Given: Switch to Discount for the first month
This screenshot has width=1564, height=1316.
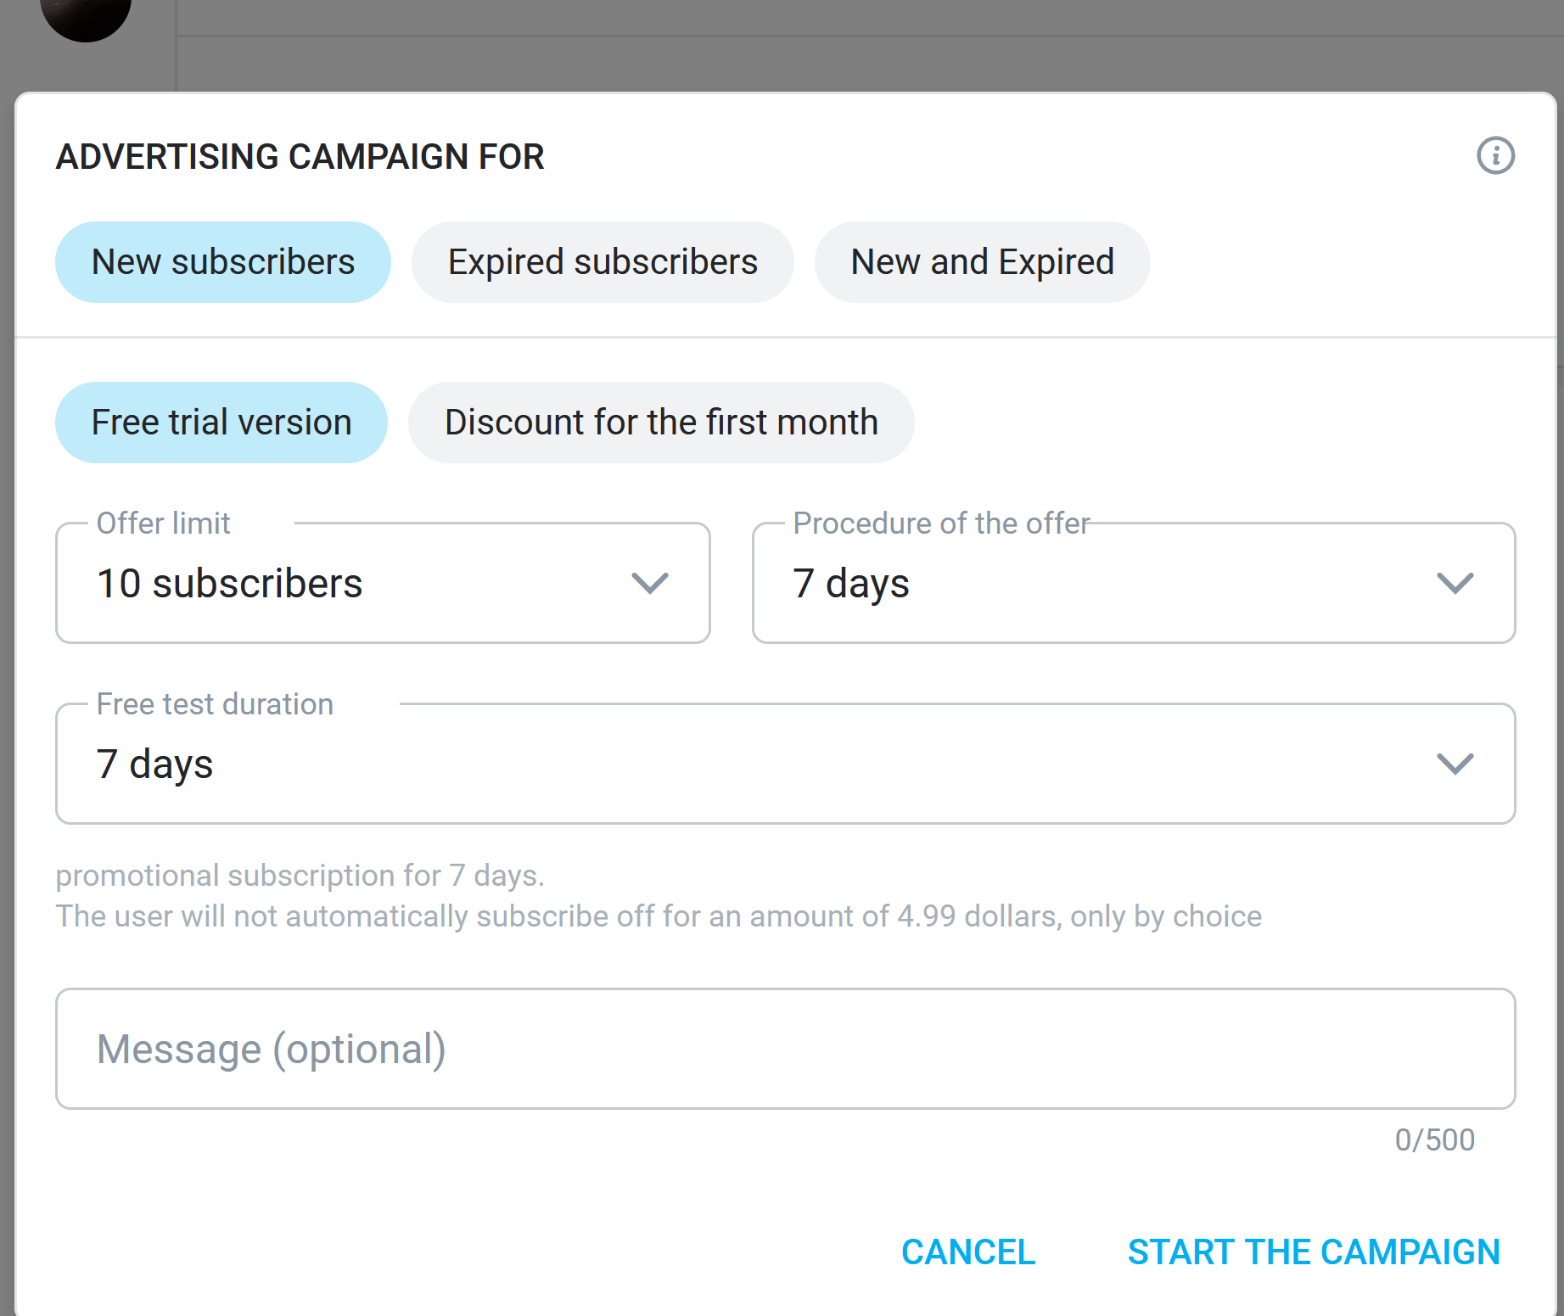Looking at the screenshot, I should point(661,423).
